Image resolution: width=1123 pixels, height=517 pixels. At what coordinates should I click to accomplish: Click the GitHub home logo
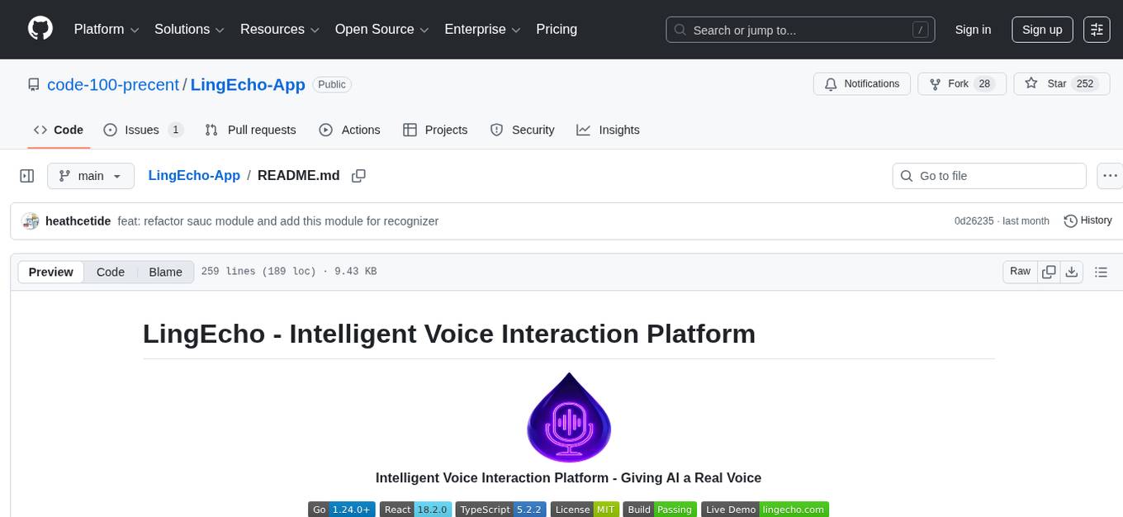click(x=40, y=27)
